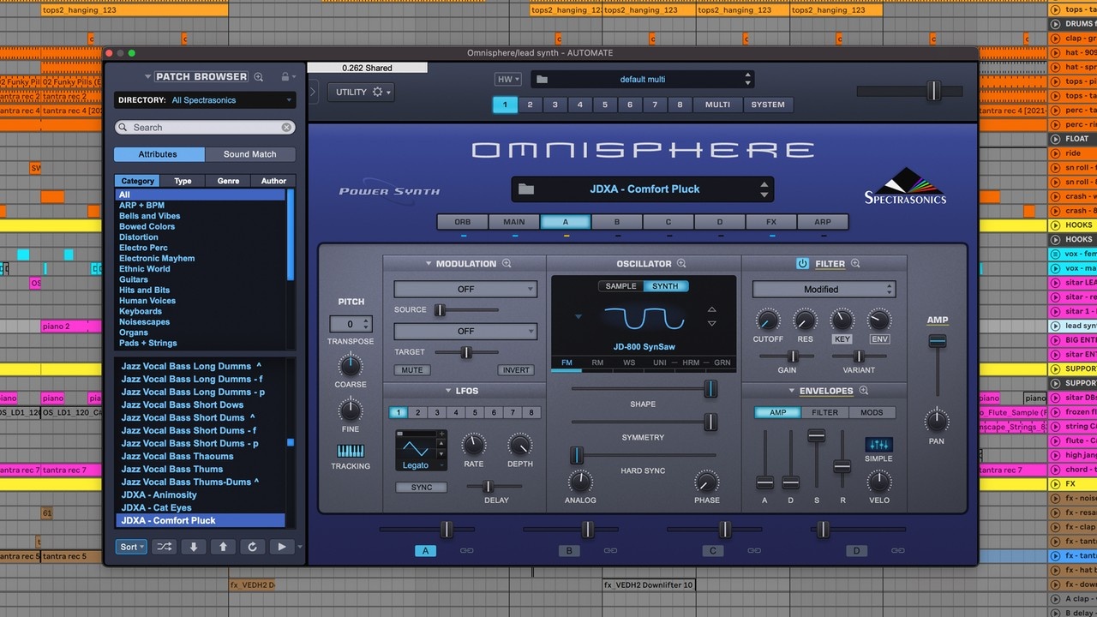Image resolution: width=1097 pixels, height=617 pixels.
Task: Zoom into the Filter section
Action: point(855,264)
